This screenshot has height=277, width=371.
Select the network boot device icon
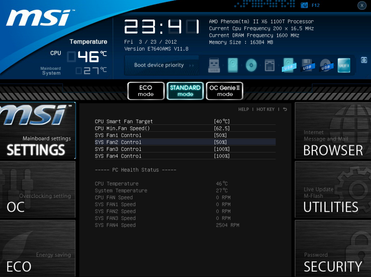click(x=270, y=65)
